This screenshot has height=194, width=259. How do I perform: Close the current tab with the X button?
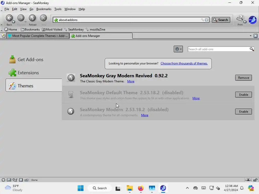pyautogui.click(x=255, y=36)
